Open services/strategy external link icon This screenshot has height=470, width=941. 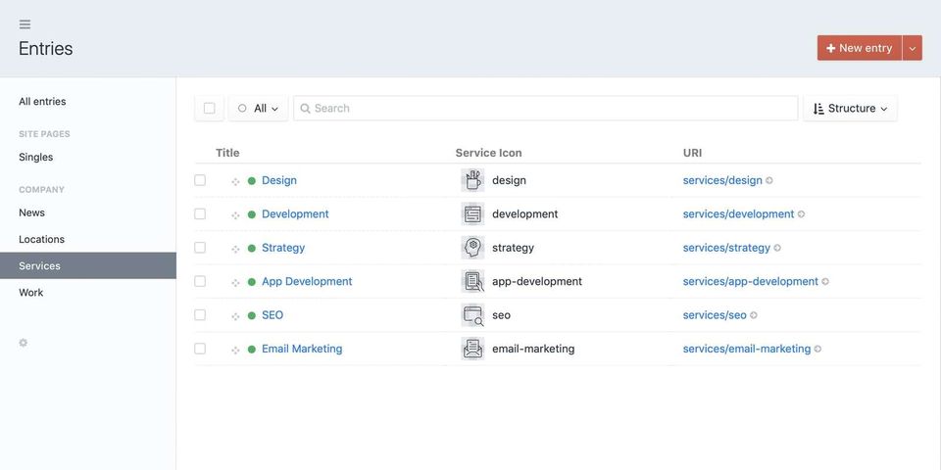pyautogui.click(x=777, y=248)
